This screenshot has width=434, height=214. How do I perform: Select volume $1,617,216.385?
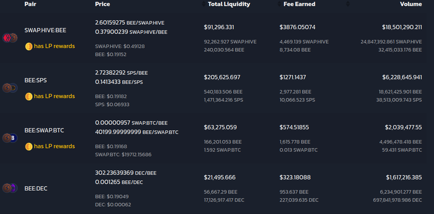(404, 177)
